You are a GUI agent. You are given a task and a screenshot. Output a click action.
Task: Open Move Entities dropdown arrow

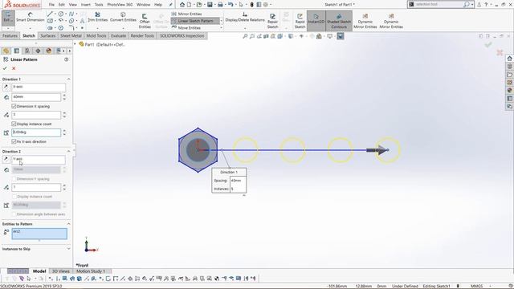coord(222,28)
